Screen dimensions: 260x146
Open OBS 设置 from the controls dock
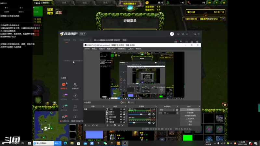pyautogui.click(x=190, y=121)
